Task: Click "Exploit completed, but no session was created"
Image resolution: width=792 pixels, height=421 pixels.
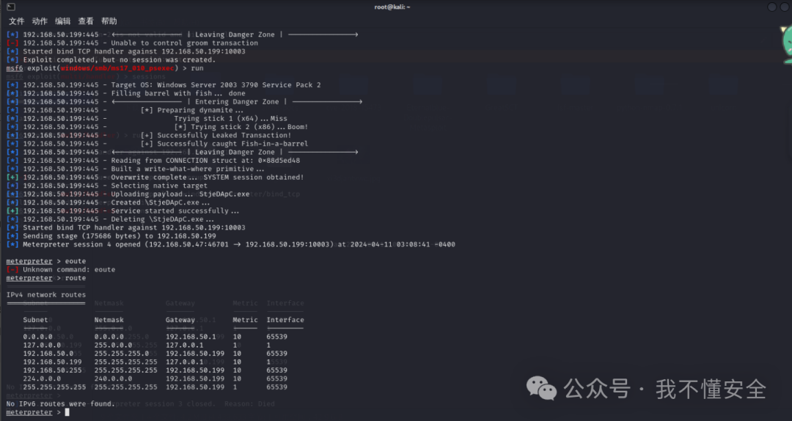Action: tap(111, 59)
